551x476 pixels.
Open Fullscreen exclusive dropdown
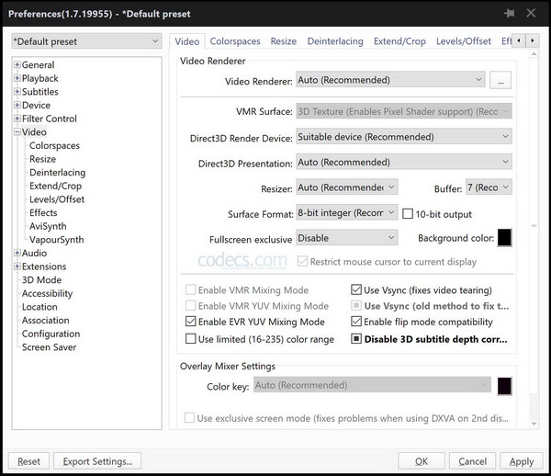(346, 238)
